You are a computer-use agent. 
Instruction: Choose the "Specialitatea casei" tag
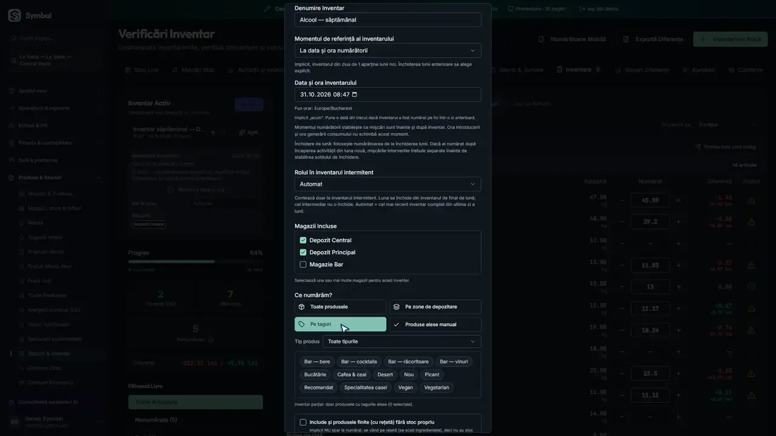[366, 388]
